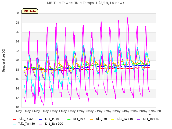Click the blue Tul1_Ts-16 legend swatch
This screenshot has height=129, width=172.
tap(41, 119)
